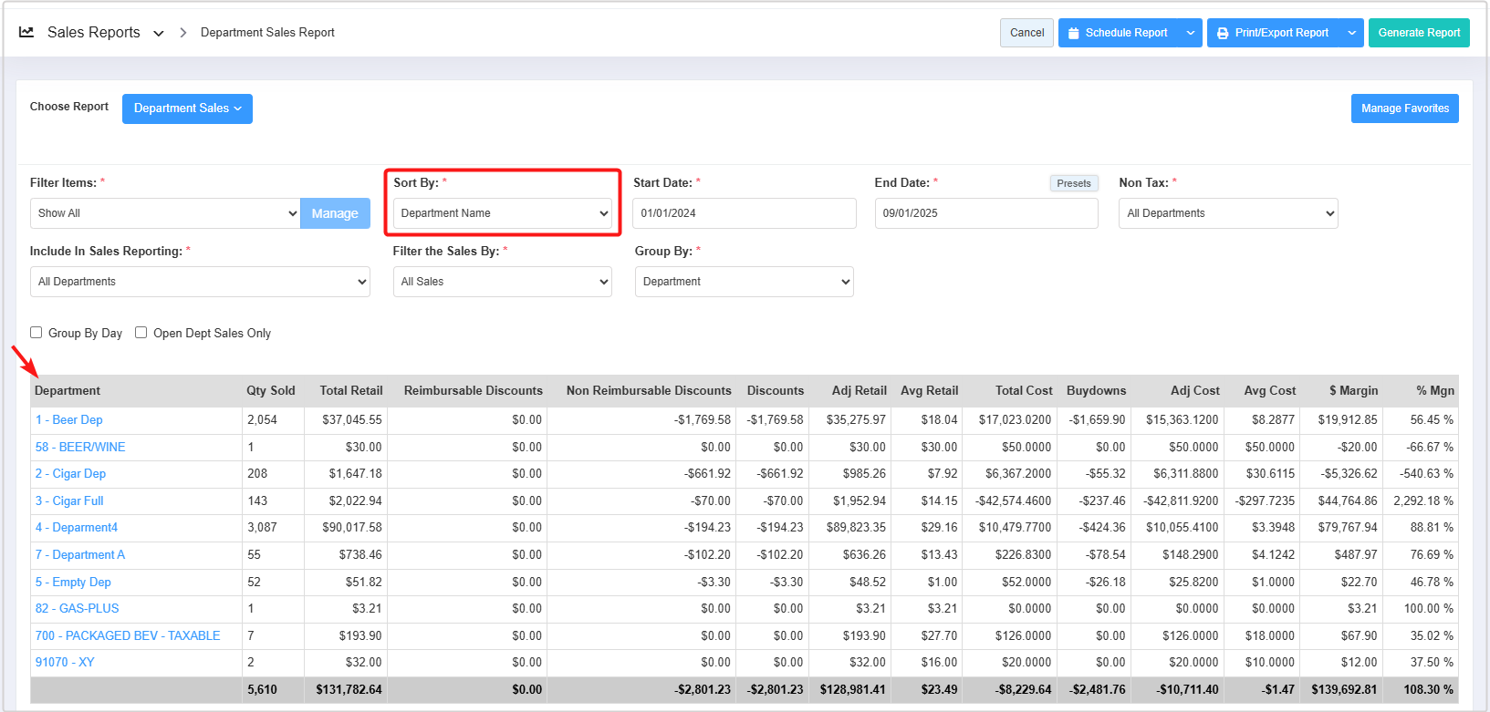Click the Cancel button
This screenshot has height=712, width=1490.
[x=1026, y=33]
